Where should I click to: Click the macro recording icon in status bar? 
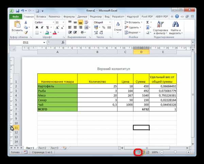[x=26, y=152]
